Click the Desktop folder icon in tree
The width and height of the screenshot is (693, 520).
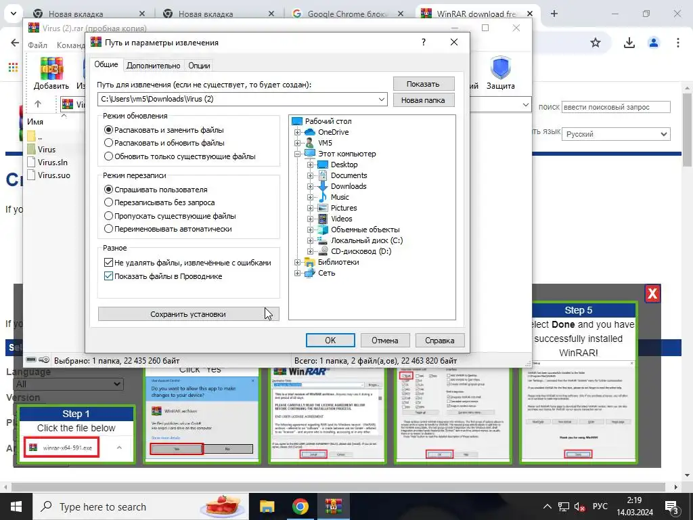coord(323,165)
